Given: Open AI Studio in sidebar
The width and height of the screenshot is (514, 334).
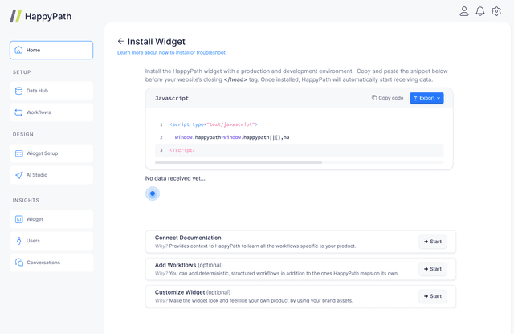Looking at the screenshot, I should point(51,175).
